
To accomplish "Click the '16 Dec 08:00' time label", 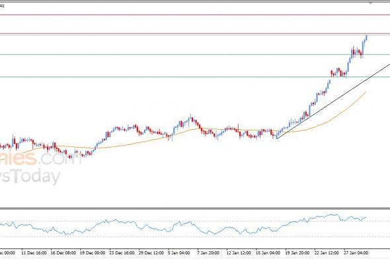I will pyautogui.click(x=63, y=253).
